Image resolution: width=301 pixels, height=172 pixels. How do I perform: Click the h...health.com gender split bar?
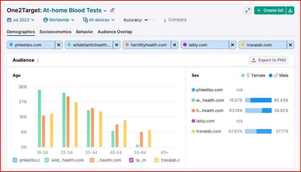tap(258, 110)
